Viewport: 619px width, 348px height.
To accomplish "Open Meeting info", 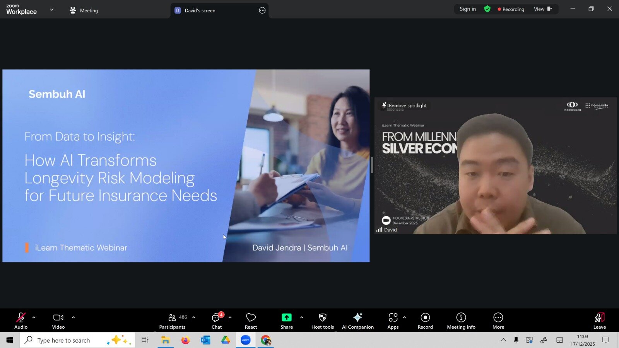I will click(x=461, y=321).
